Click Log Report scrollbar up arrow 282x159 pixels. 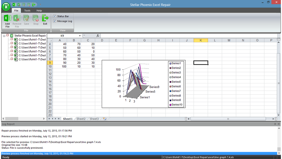(x=279, y=128)
